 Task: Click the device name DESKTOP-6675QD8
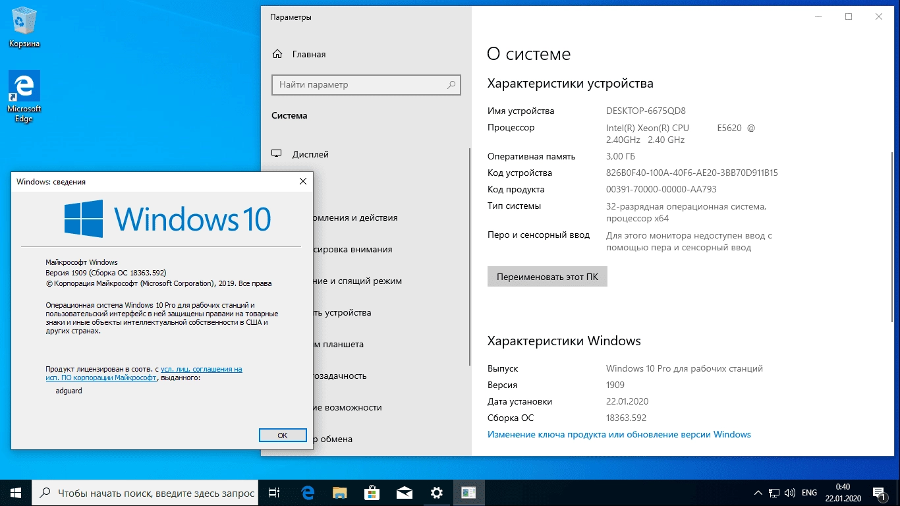pyautogui.click(x=646, y=111)
